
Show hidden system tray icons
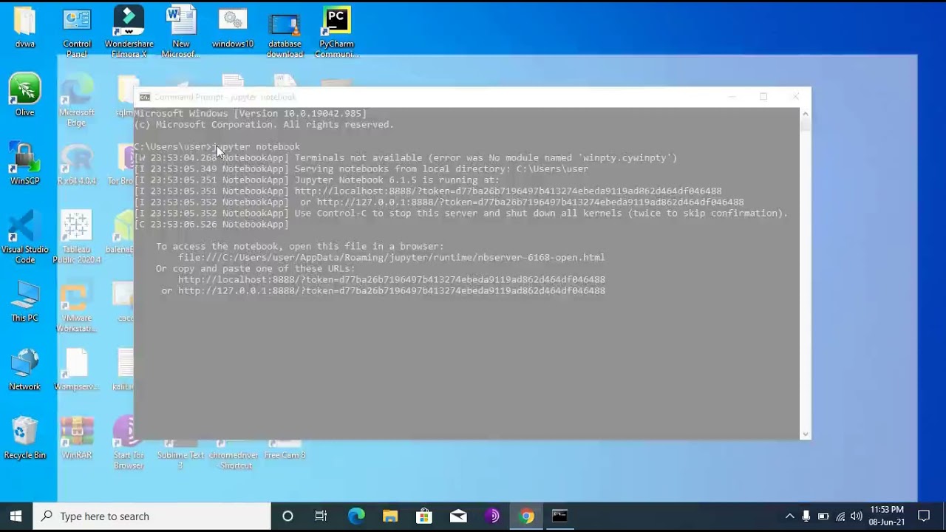pos(789,516)
